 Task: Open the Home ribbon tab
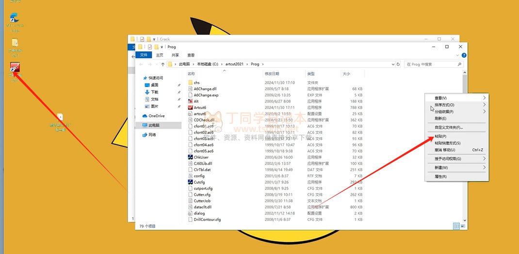coord(160,55)
